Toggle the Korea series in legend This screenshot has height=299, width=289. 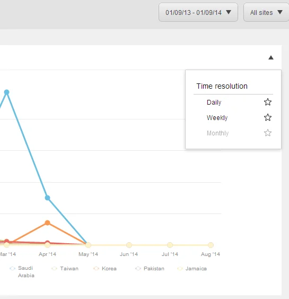105,269
